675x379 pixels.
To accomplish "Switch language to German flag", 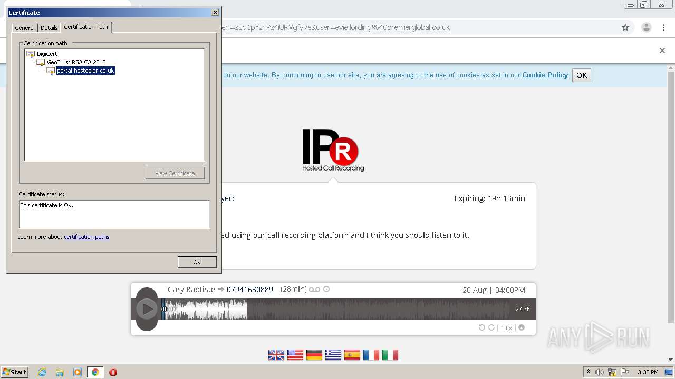I will pyautogui.click(x=314, y=355).
